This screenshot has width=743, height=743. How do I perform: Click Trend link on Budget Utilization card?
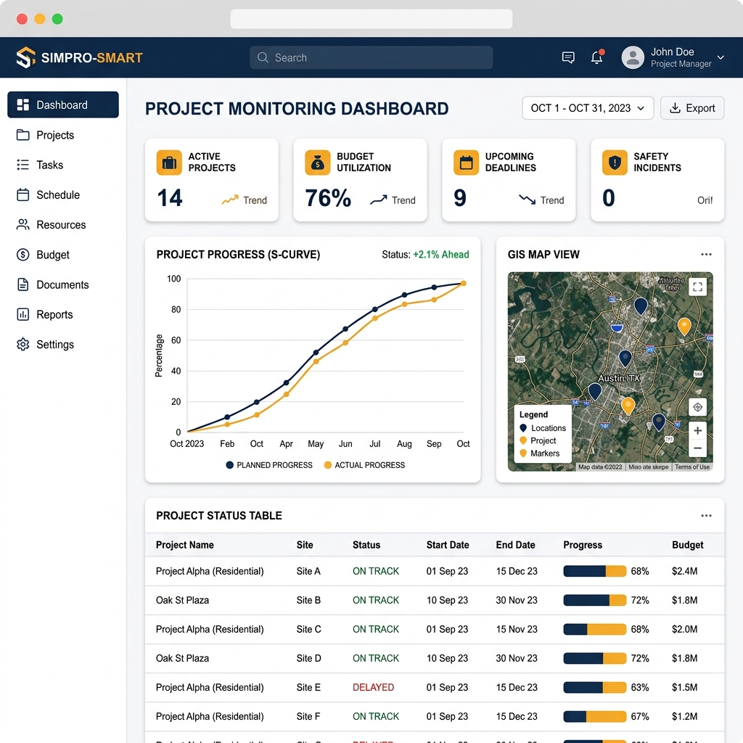click(393, 200)
